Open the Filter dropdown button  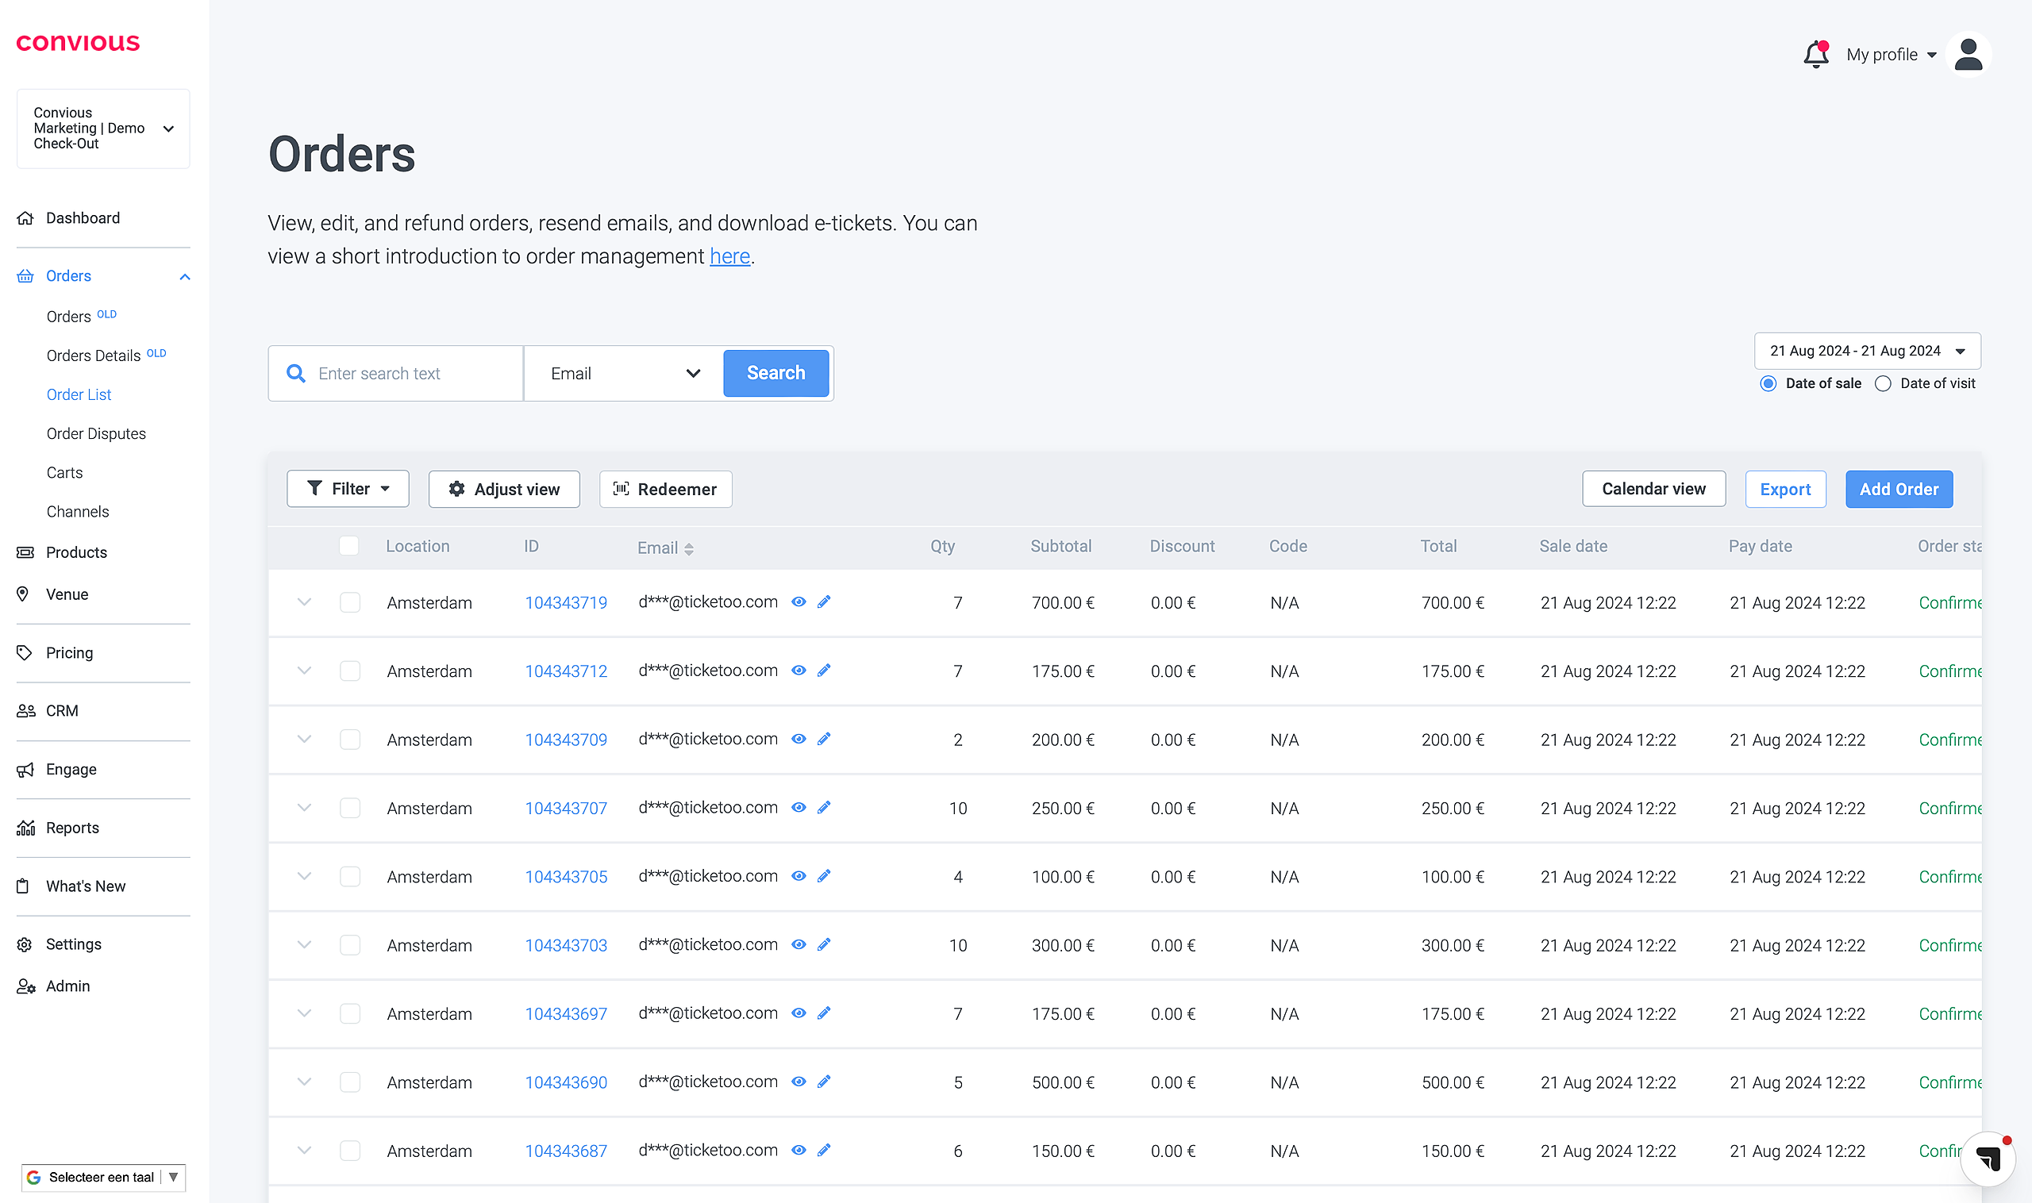[x=347, y=489]
